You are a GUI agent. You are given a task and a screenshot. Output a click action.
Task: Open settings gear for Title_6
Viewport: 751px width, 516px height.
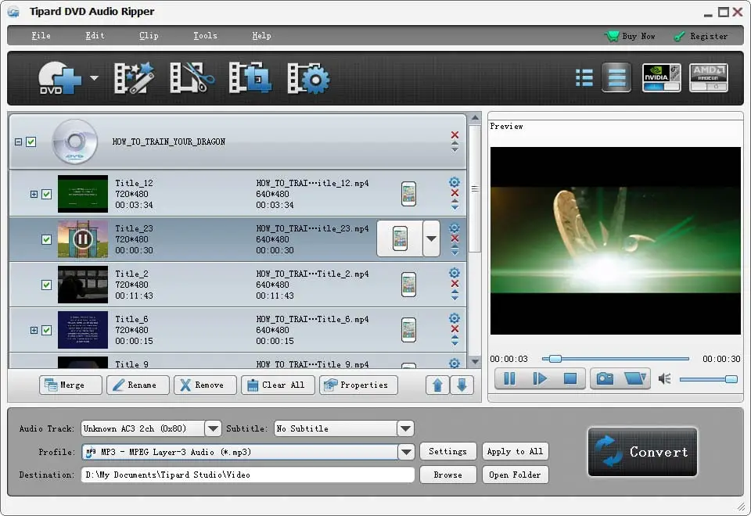[x=455, y=318]
